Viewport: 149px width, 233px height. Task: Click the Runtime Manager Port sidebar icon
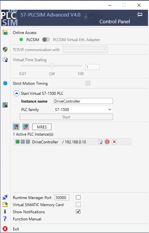[5, 197]
